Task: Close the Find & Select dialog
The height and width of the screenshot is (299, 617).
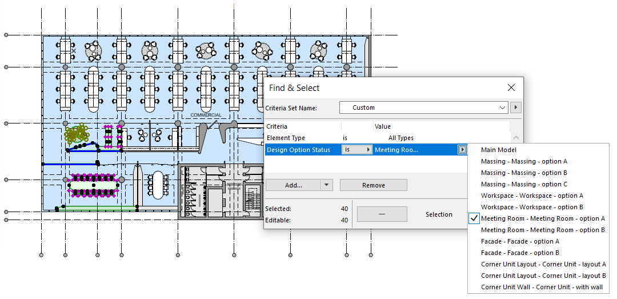Action: (x=511, y=87)
